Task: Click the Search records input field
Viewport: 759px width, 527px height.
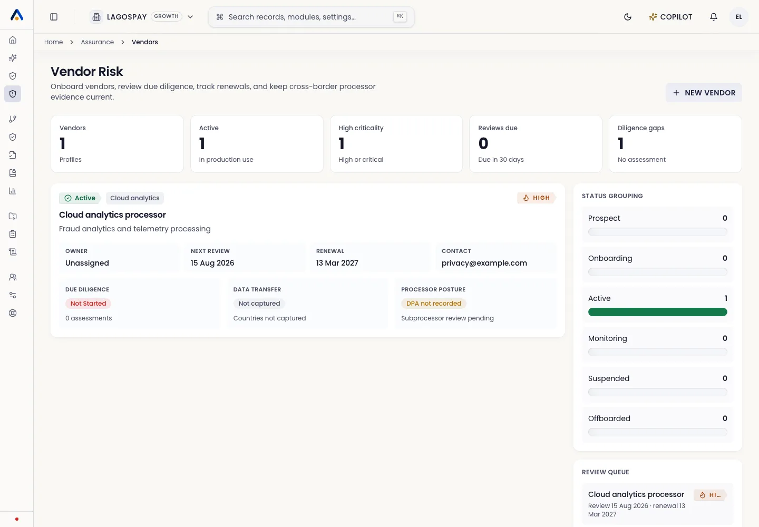Action: coord(312,17)
